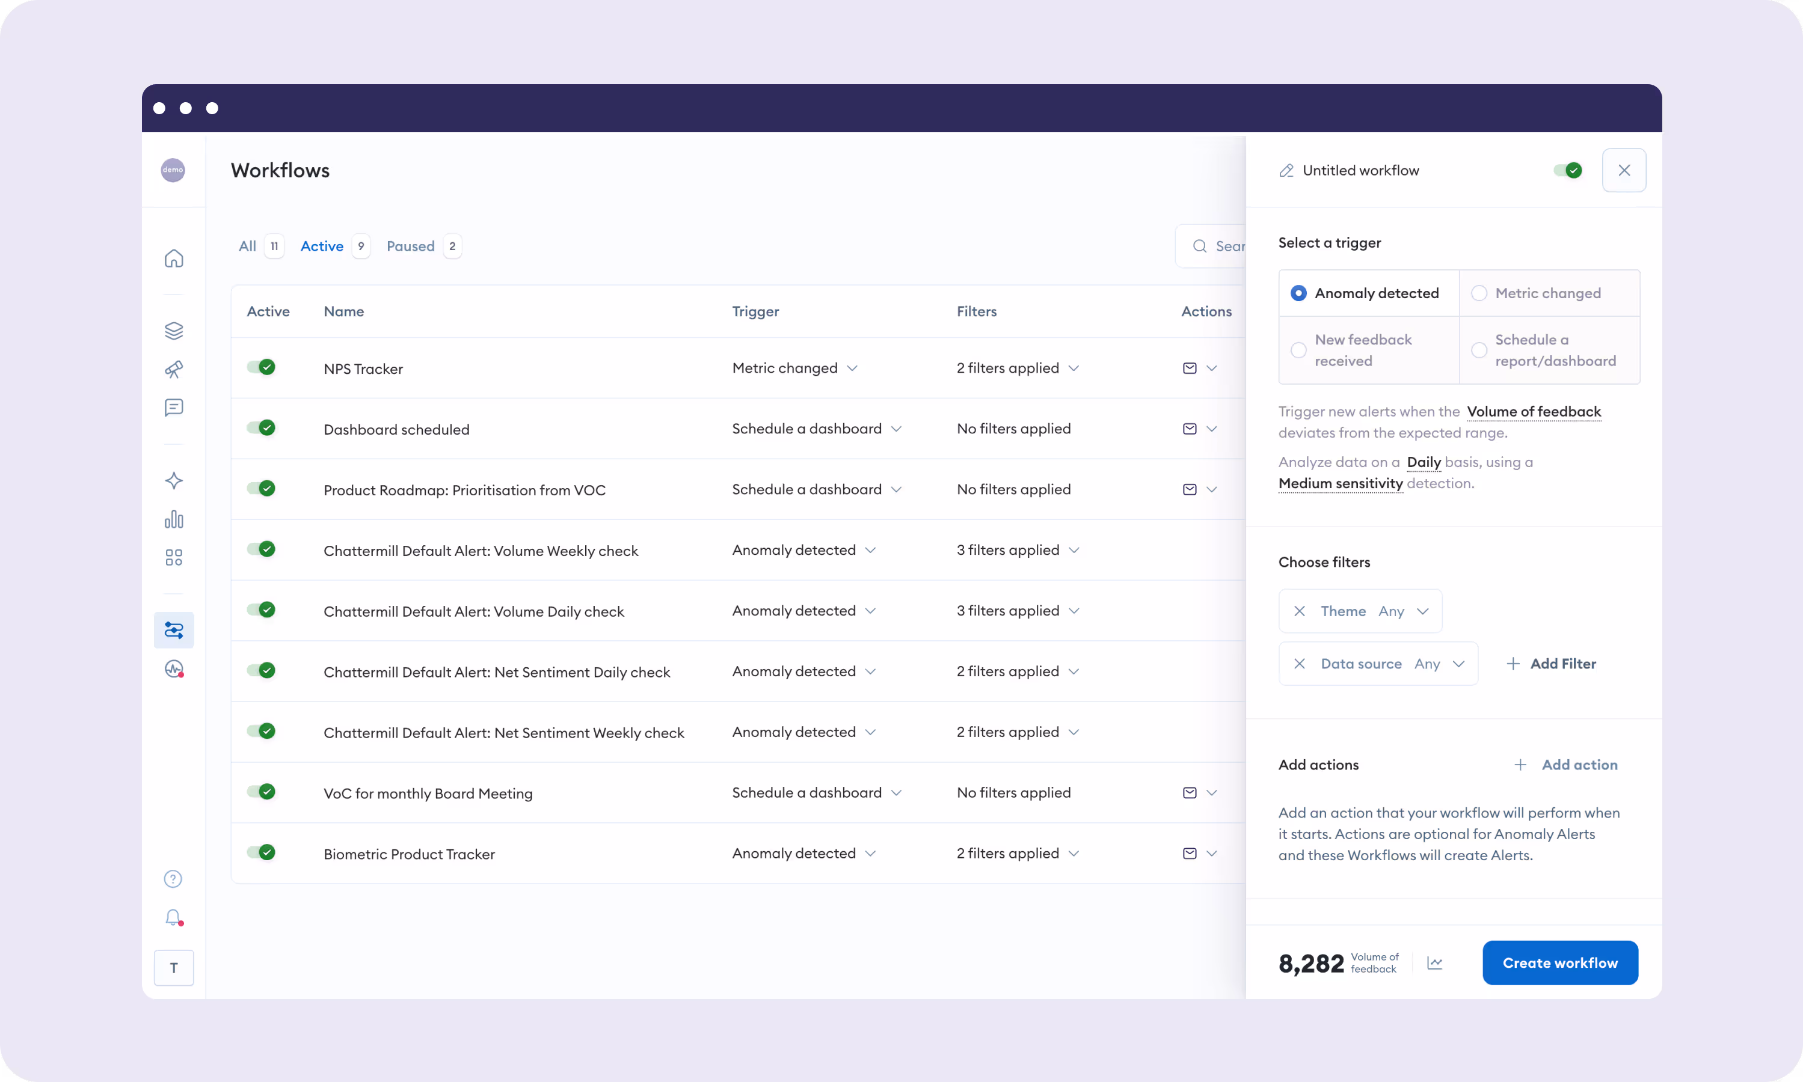Open the telescope explore sidebar icon
Screen dimensions: 1803x1082
174,370
